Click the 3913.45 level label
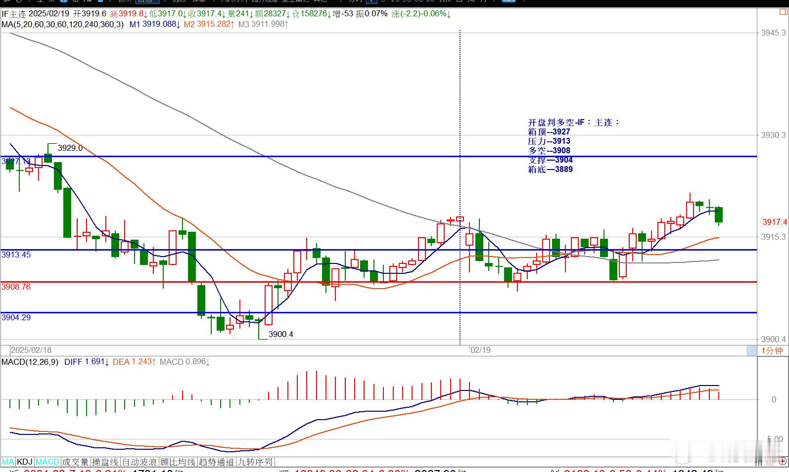 (x=16, y=255)
